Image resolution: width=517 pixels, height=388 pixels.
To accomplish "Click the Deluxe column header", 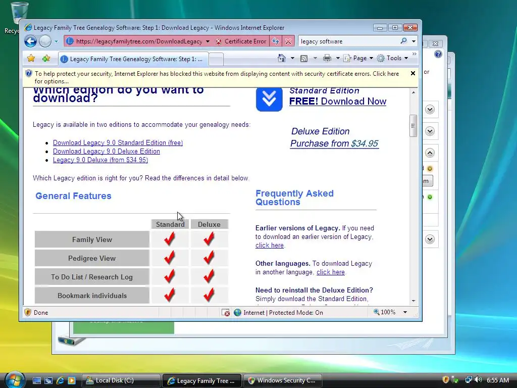I will (x=209, y=224).
